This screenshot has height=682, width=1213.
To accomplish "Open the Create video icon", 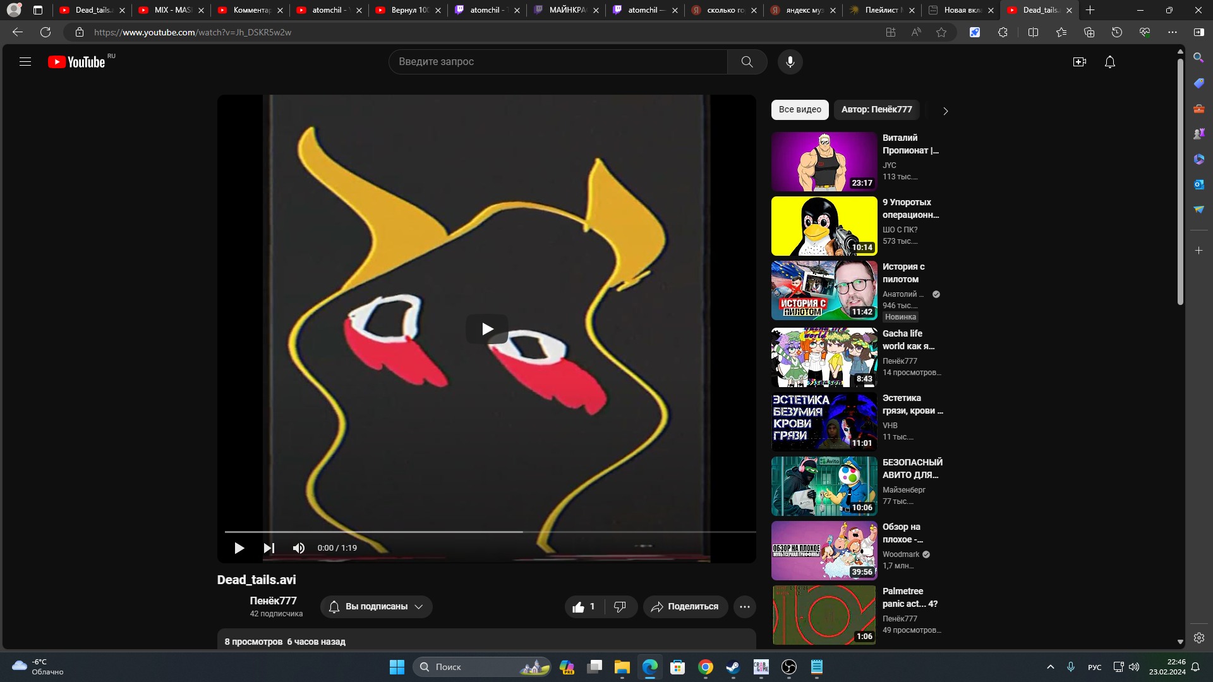I will click(1079, 62).
